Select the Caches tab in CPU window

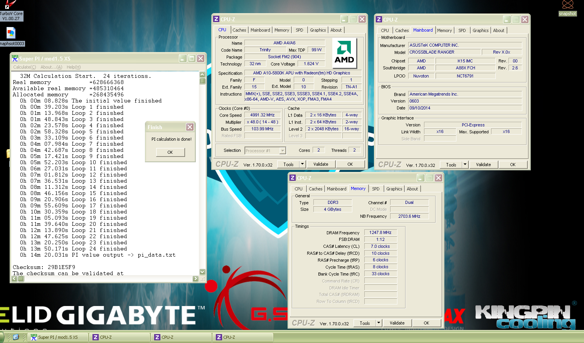(x=239, y=30)
